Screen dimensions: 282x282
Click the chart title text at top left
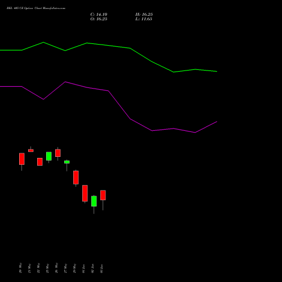coord(36,8)
